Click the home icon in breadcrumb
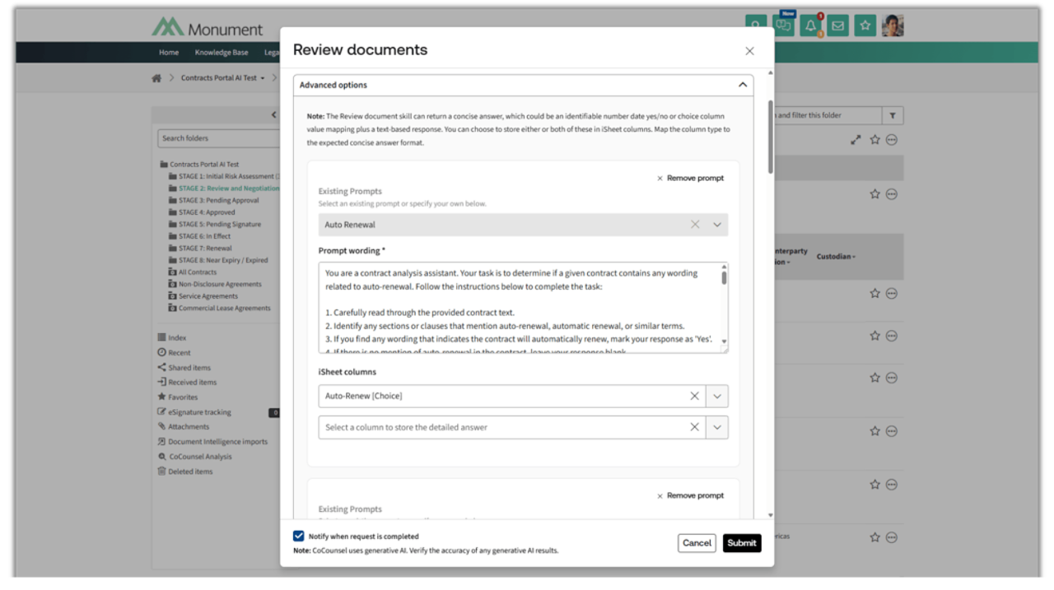 point(156,78)
